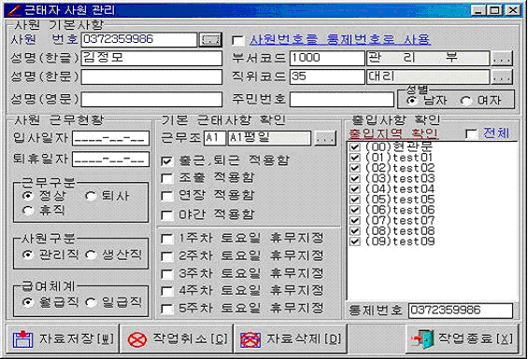
Task: Open the 근무조 lookup button
Action: click(325, 138)
